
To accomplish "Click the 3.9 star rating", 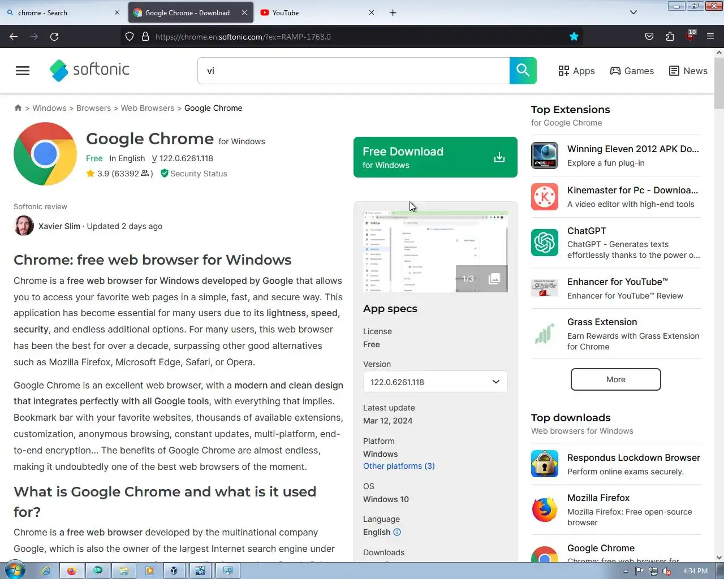I will pos(98,174).
